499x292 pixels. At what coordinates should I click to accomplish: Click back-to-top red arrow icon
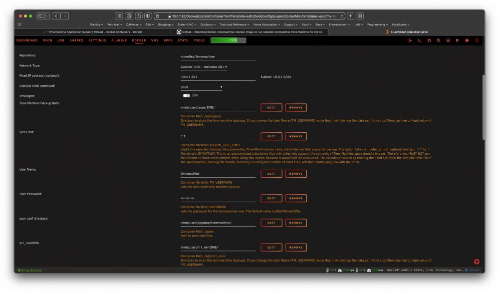[477, 262]
